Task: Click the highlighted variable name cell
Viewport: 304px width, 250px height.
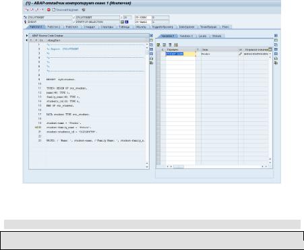Action: 181,54
